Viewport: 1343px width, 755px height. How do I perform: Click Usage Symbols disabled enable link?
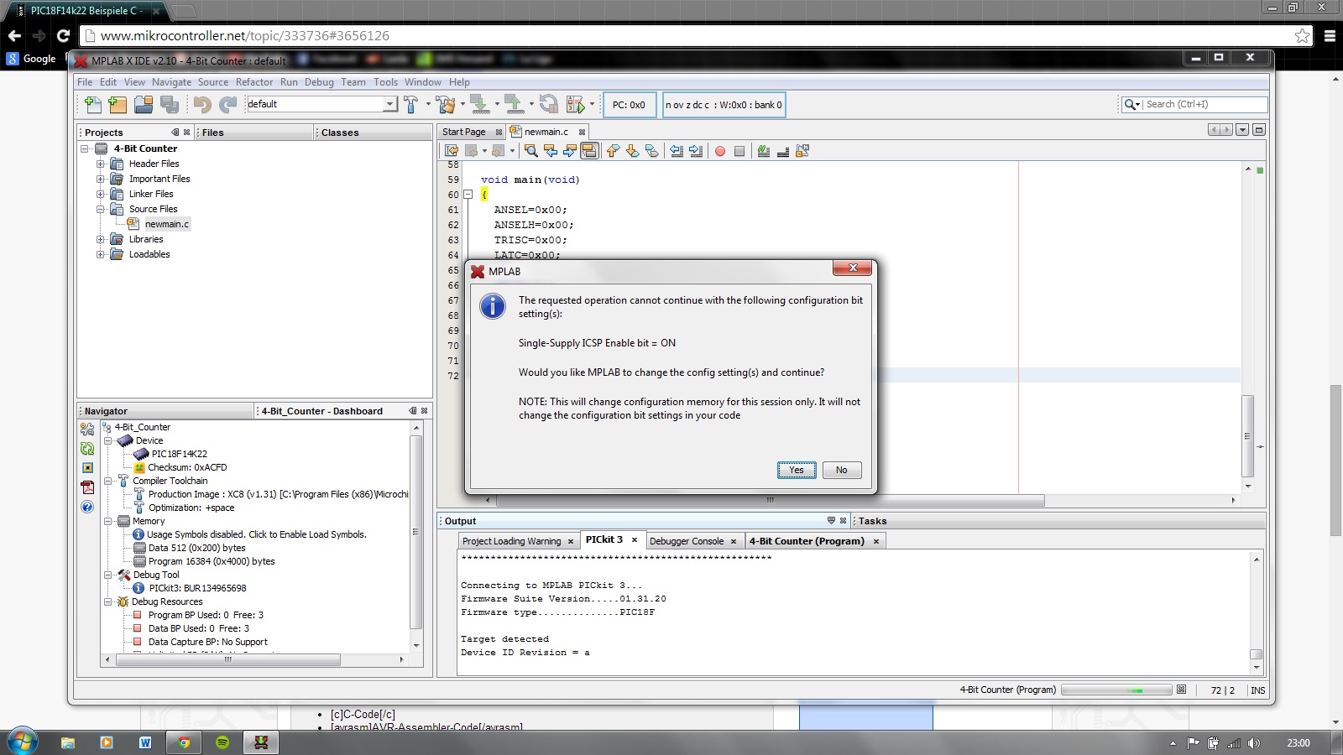257,534
